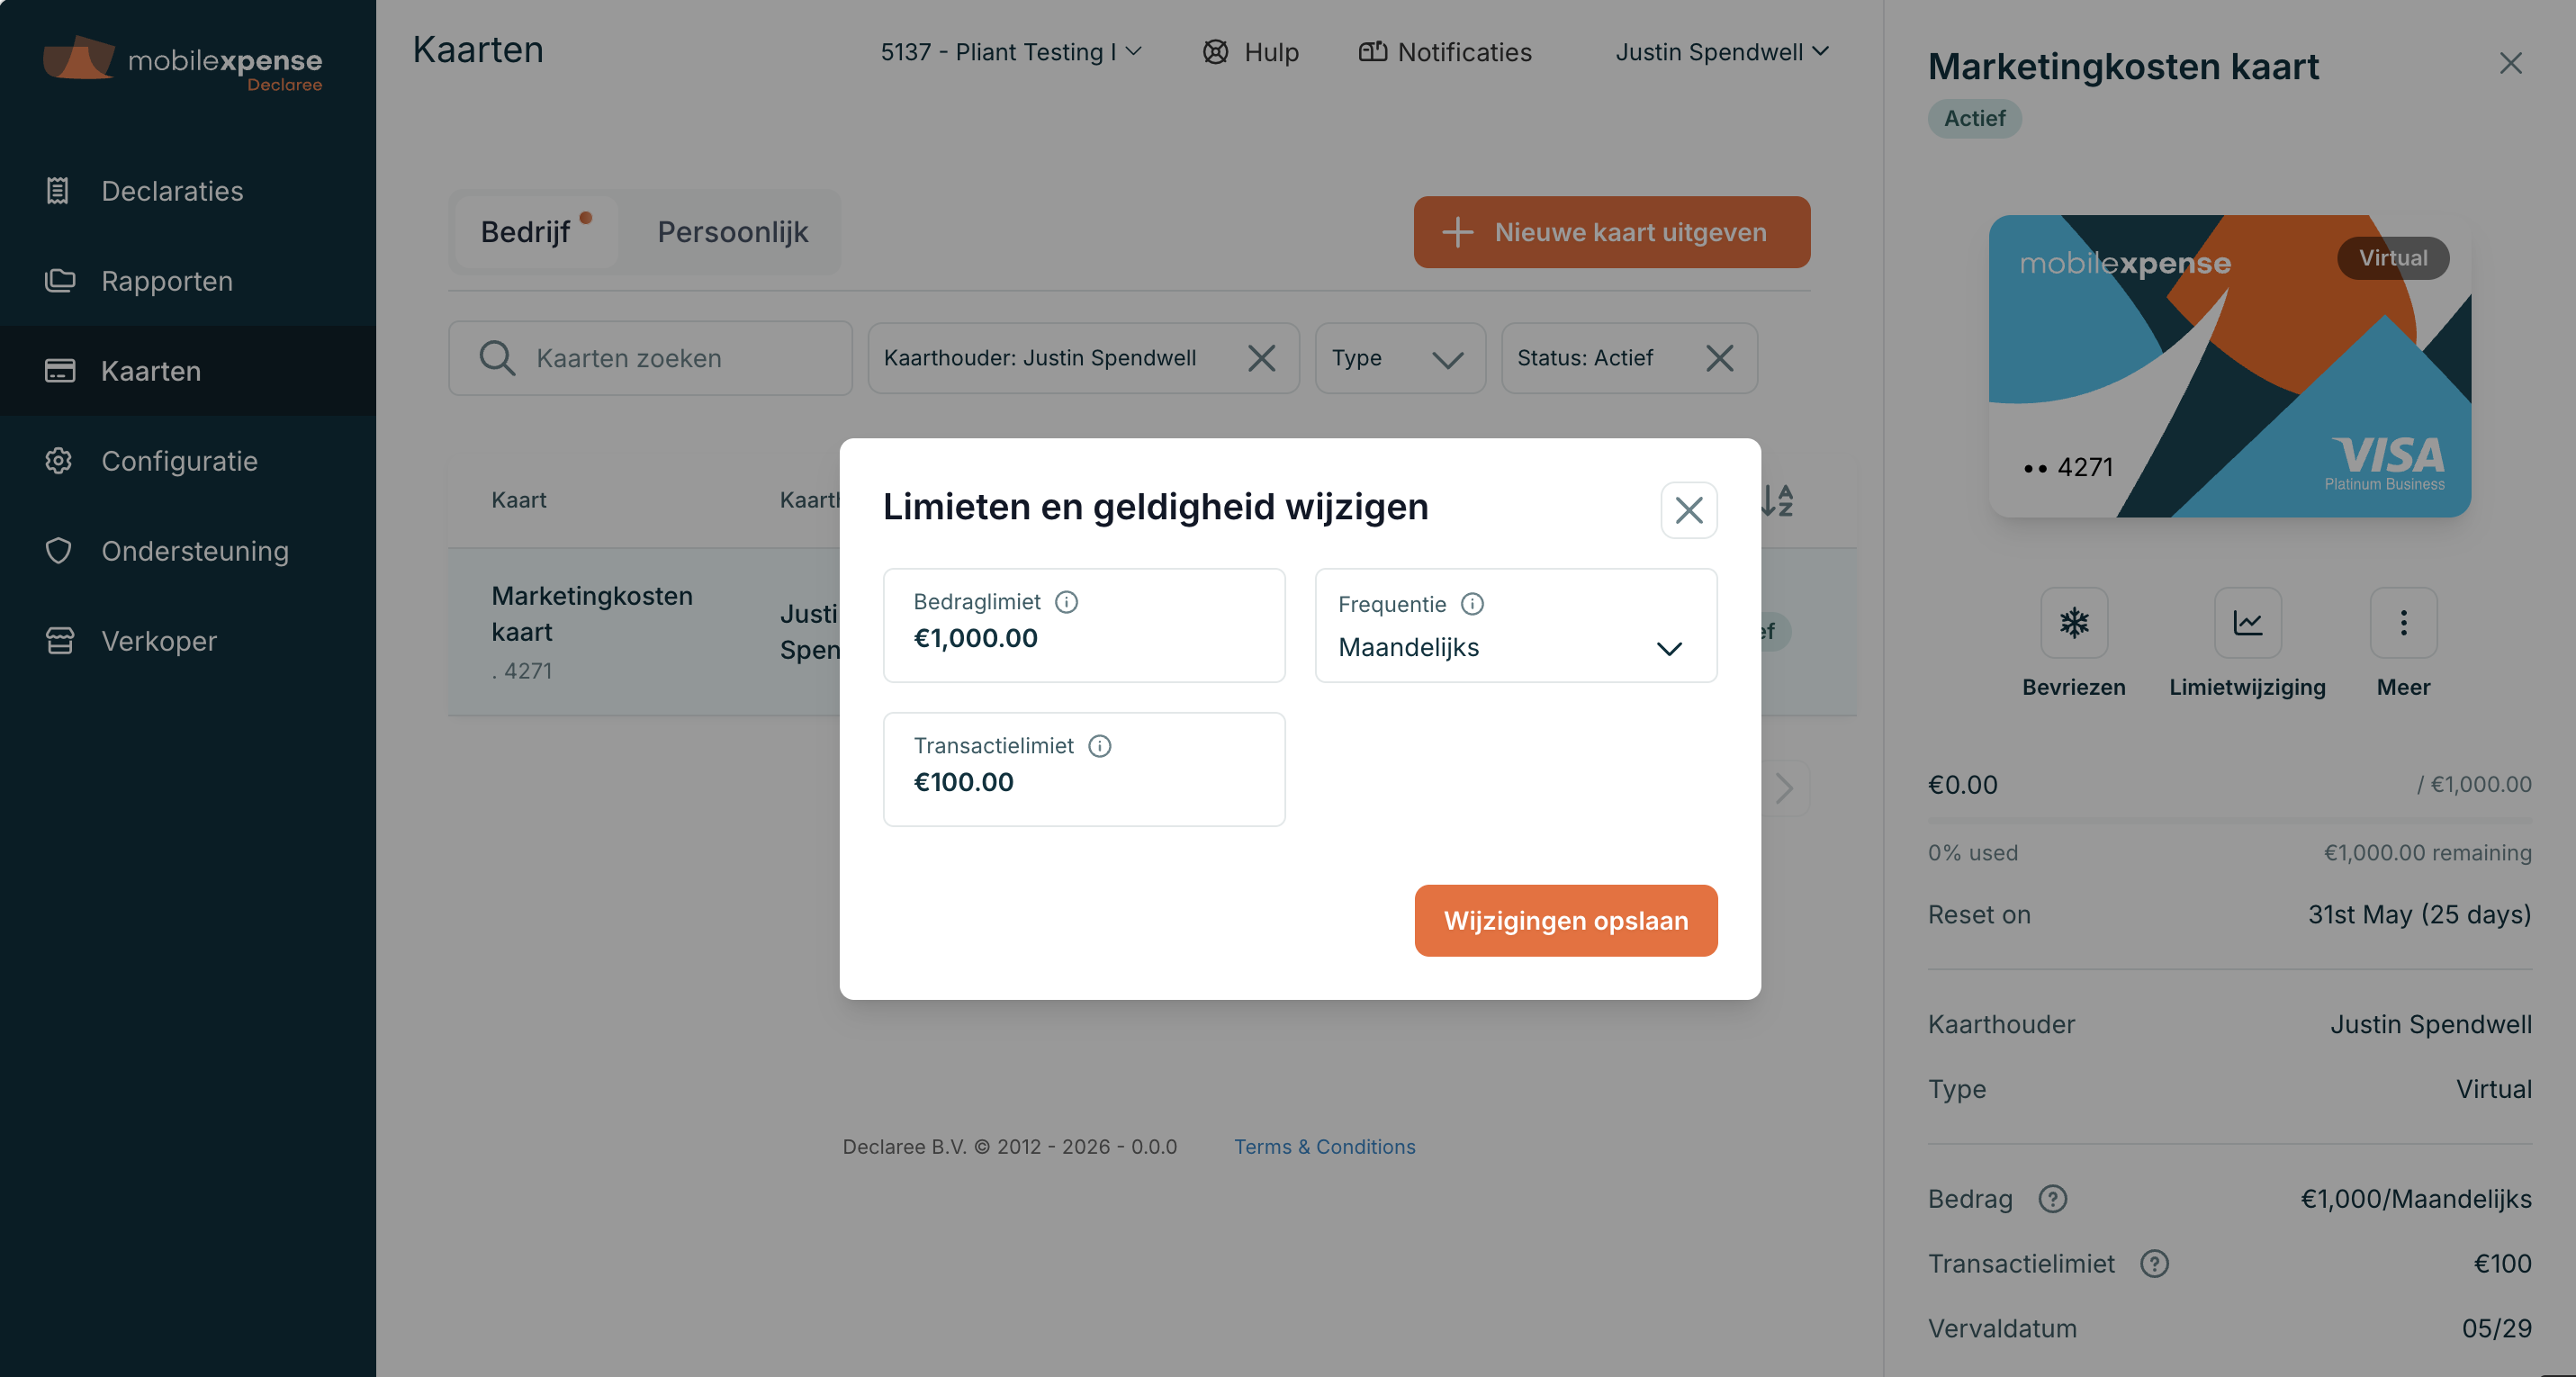The width and height of the screenshot is (2576, 1377).
Task: Show Bedraglimiet info tooltip icon
Action: pyautogui.click(x=1067, y=602)
